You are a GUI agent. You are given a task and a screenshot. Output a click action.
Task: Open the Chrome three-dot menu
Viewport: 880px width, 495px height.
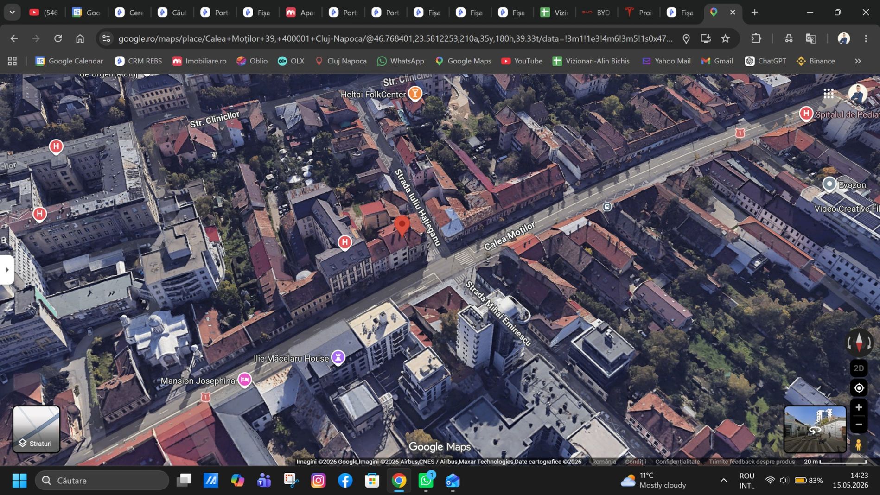pyautogui.click(x=866, y=38)
